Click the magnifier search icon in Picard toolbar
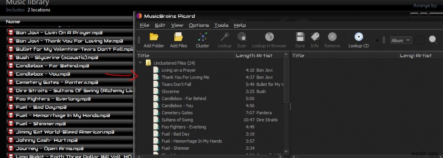The width and height of the screenshot is (443, 158). [x=433, y=40]
